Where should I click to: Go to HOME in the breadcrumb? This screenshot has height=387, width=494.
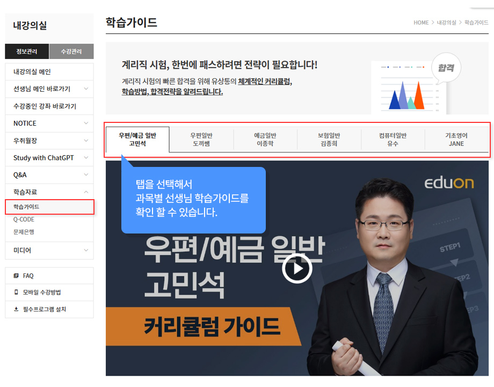pos(421,23)
